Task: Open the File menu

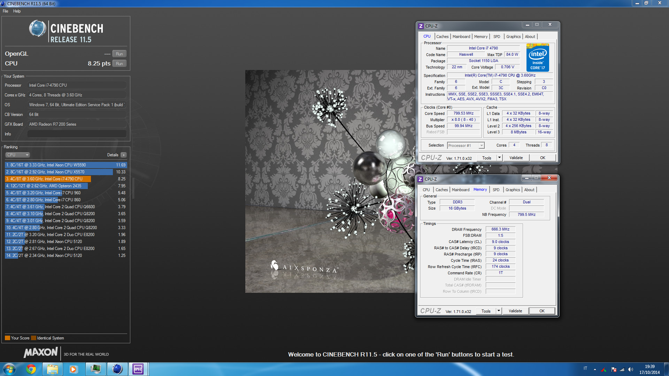Action: 6,11
